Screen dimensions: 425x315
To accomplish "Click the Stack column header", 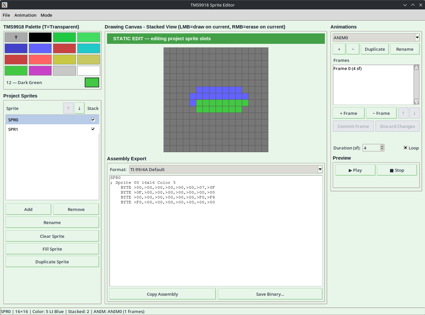I will click(x=93, y=108).
